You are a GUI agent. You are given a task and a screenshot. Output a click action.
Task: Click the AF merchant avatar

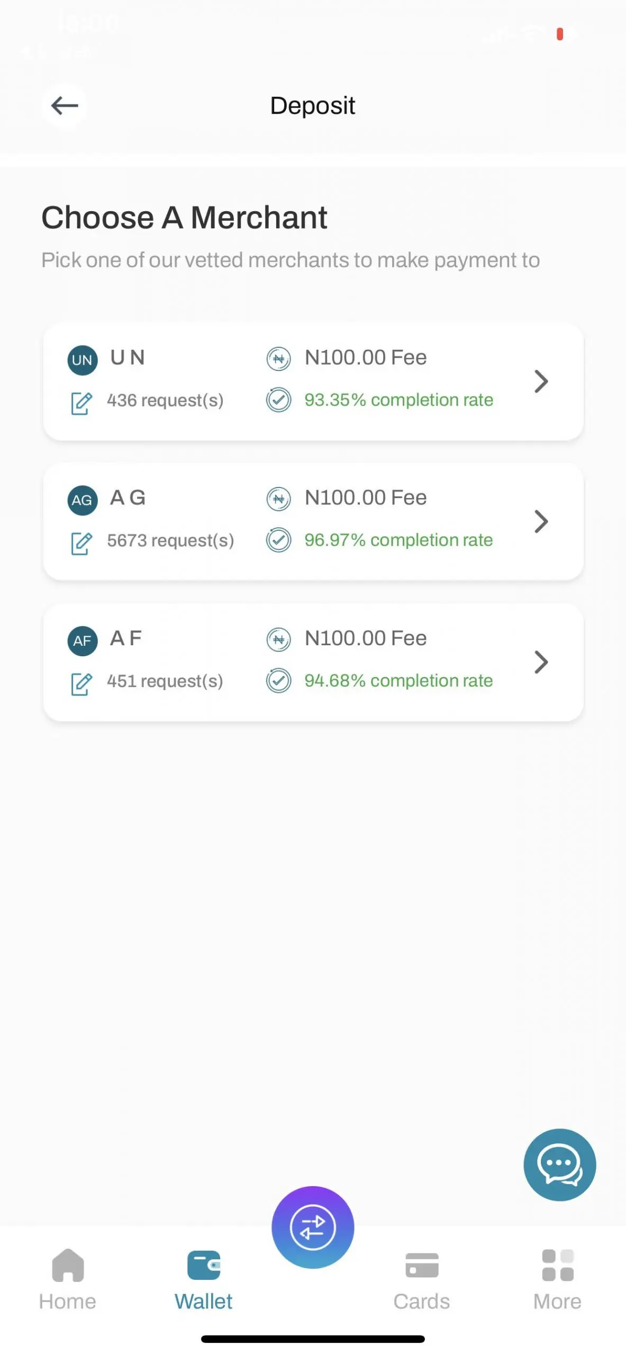tap(82, 641)
